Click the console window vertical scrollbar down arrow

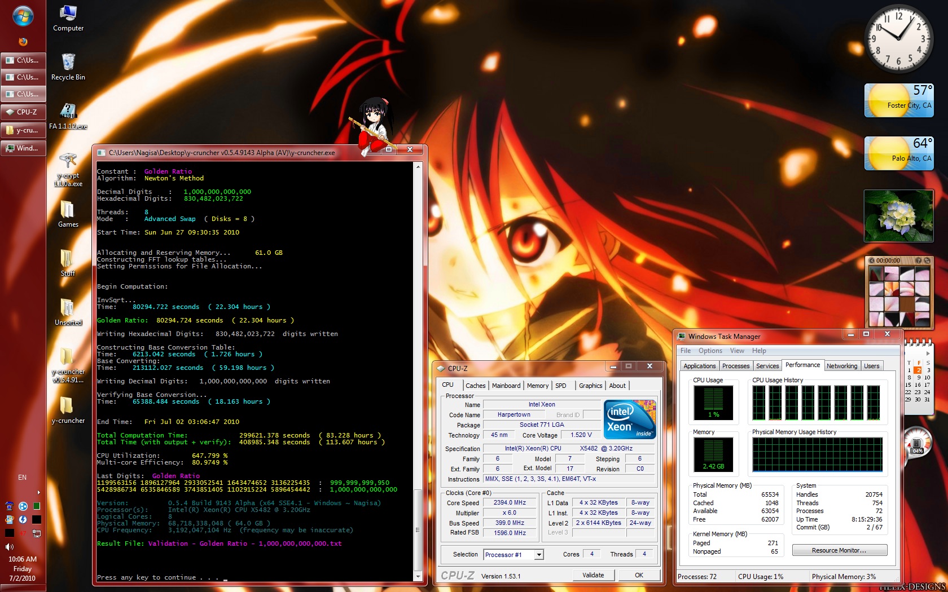(418, 577)
